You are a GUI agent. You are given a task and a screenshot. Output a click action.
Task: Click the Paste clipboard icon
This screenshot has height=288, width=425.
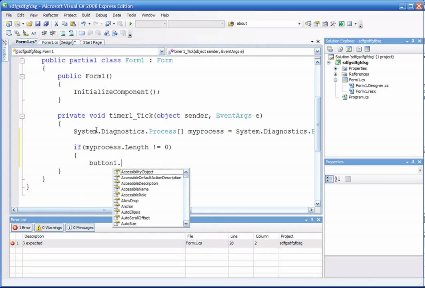point(73,24)
